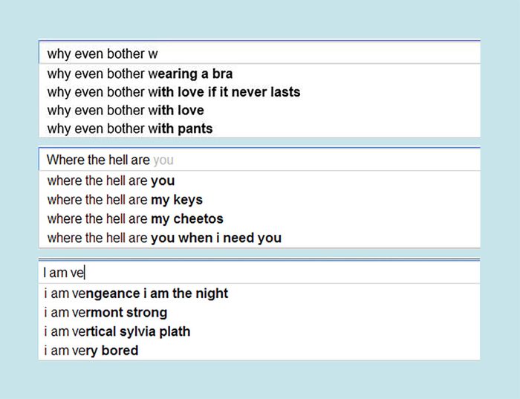520x399 pixels.
Task: Open the last suggestion under 'I am ve'
Action: (x=91, y=350)
